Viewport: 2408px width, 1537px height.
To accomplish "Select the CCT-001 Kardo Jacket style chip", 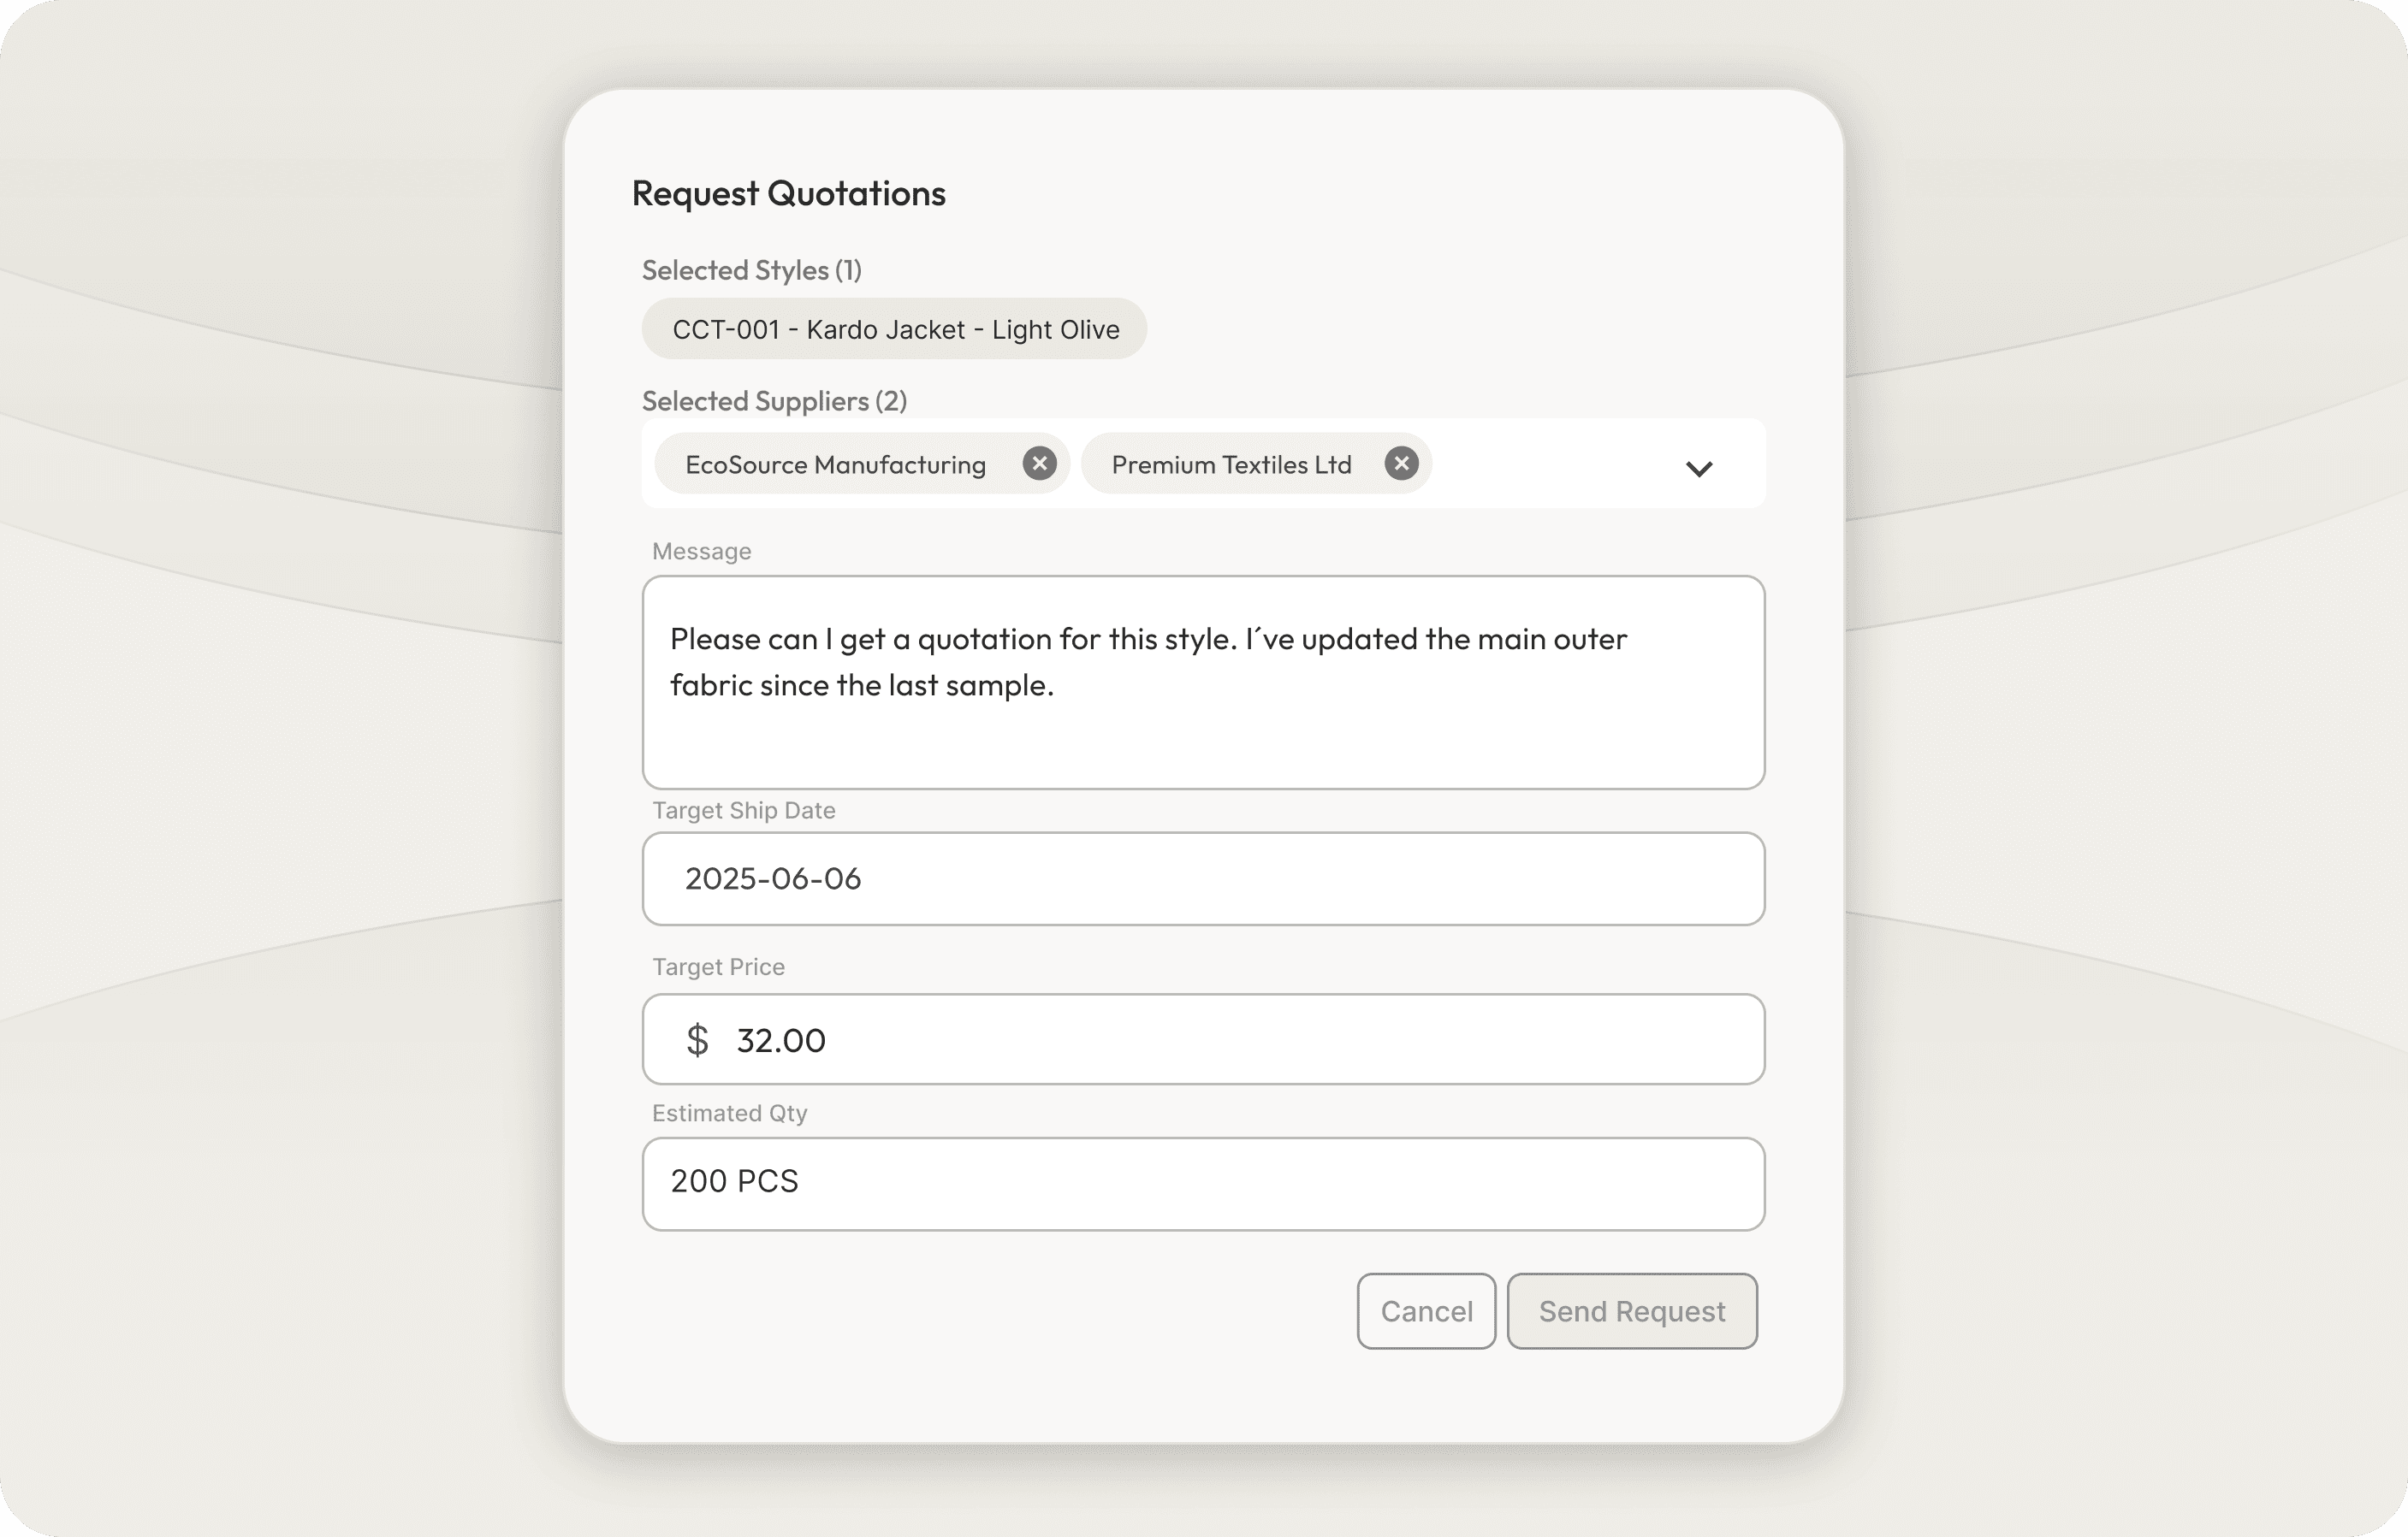I will (x=894, y=330).
